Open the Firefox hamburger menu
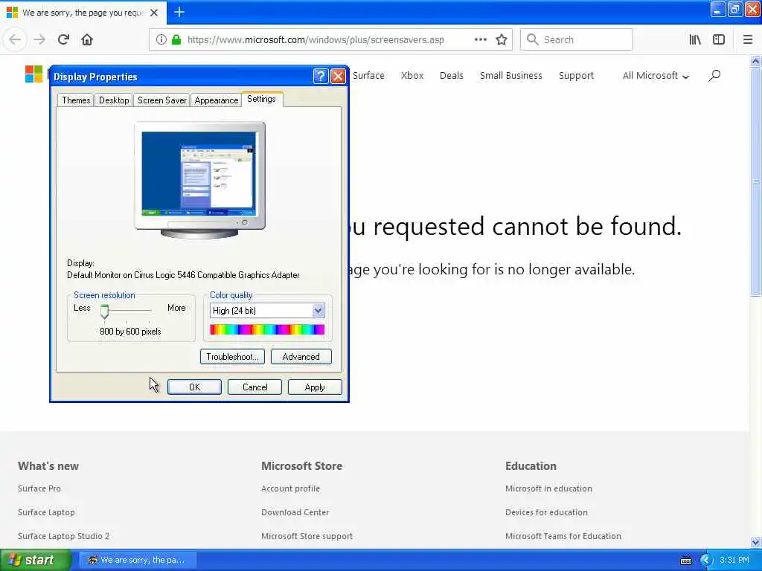762x571 pixels. 748,40
